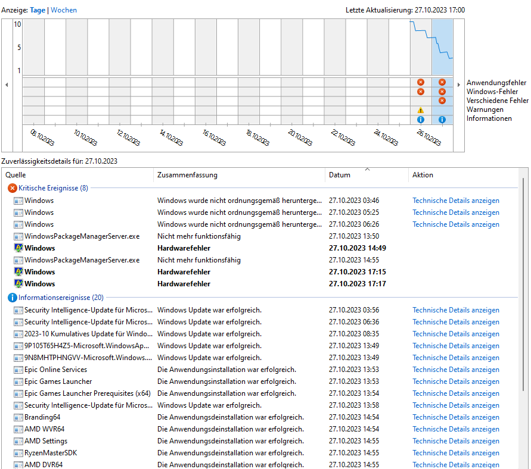Open details for Security Intelligence-Update 03:56

point(456,310)
